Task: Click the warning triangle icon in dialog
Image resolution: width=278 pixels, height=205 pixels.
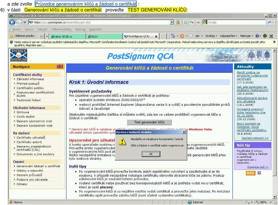Action: [122, 141]
